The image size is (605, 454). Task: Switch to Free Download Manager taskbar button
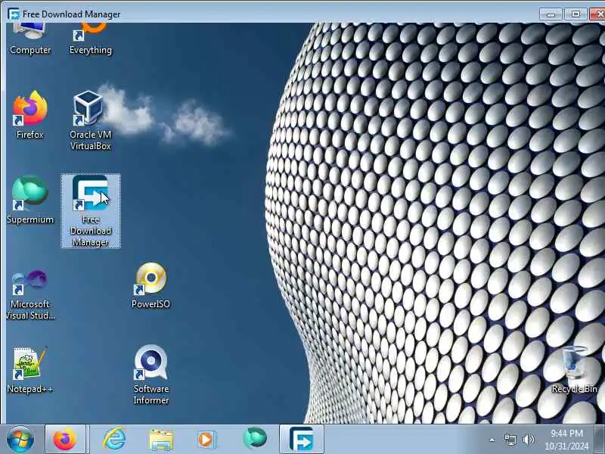[301, 440]
